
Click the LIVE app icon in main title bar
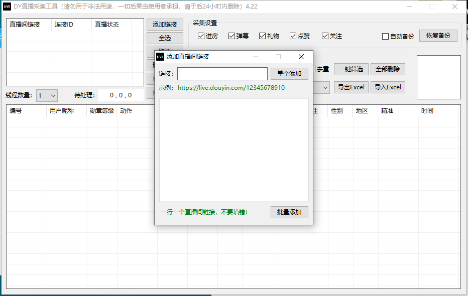click(x=7, y=7)
